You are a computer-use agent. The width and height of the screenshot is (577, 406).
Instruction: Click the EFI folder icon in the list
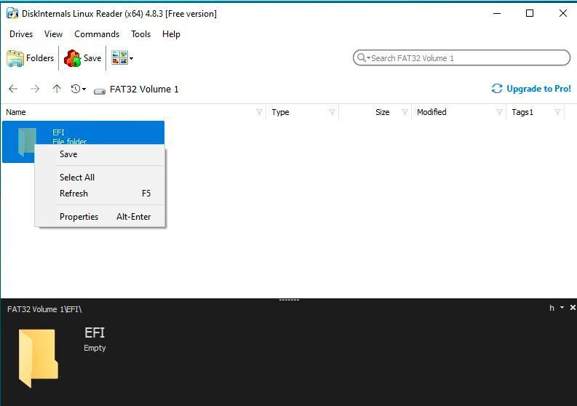(x=26, y=142)
